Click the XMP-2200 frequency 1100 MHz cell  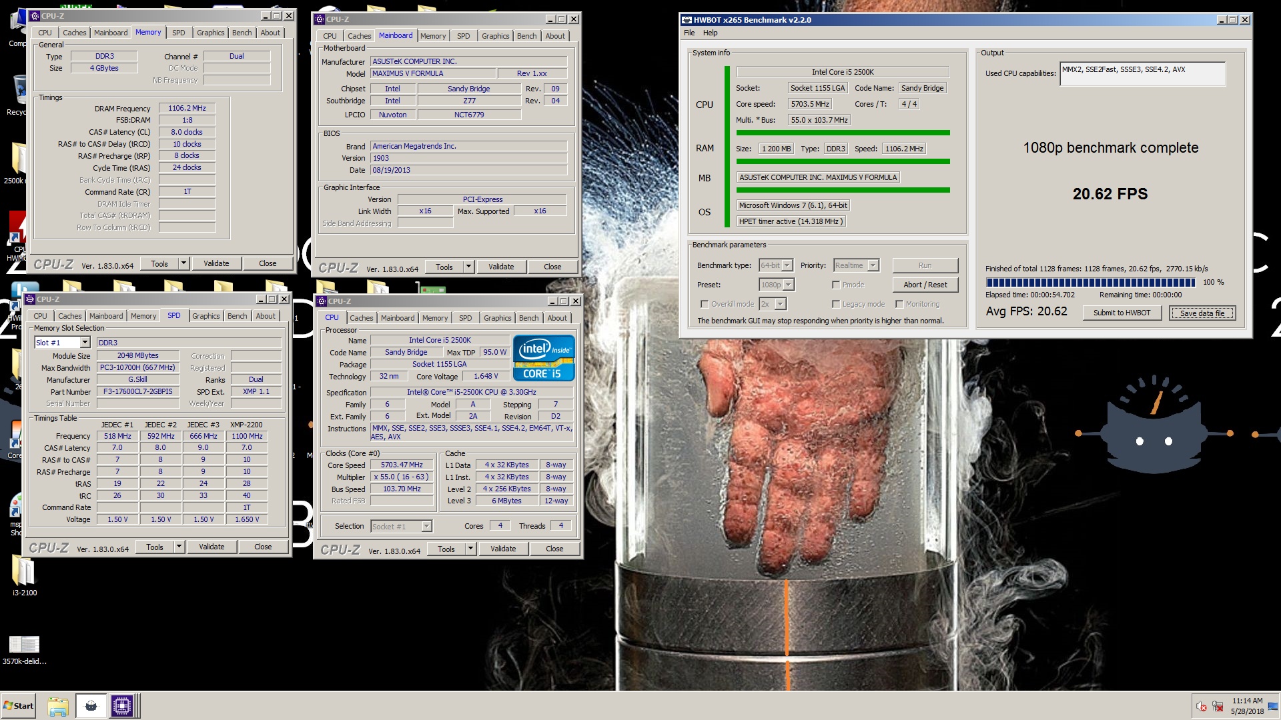tap(247, 436)
